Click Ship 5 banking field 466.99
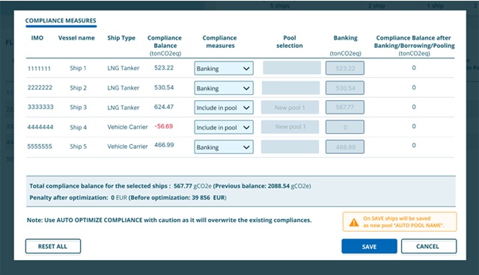 click(345, 147)
